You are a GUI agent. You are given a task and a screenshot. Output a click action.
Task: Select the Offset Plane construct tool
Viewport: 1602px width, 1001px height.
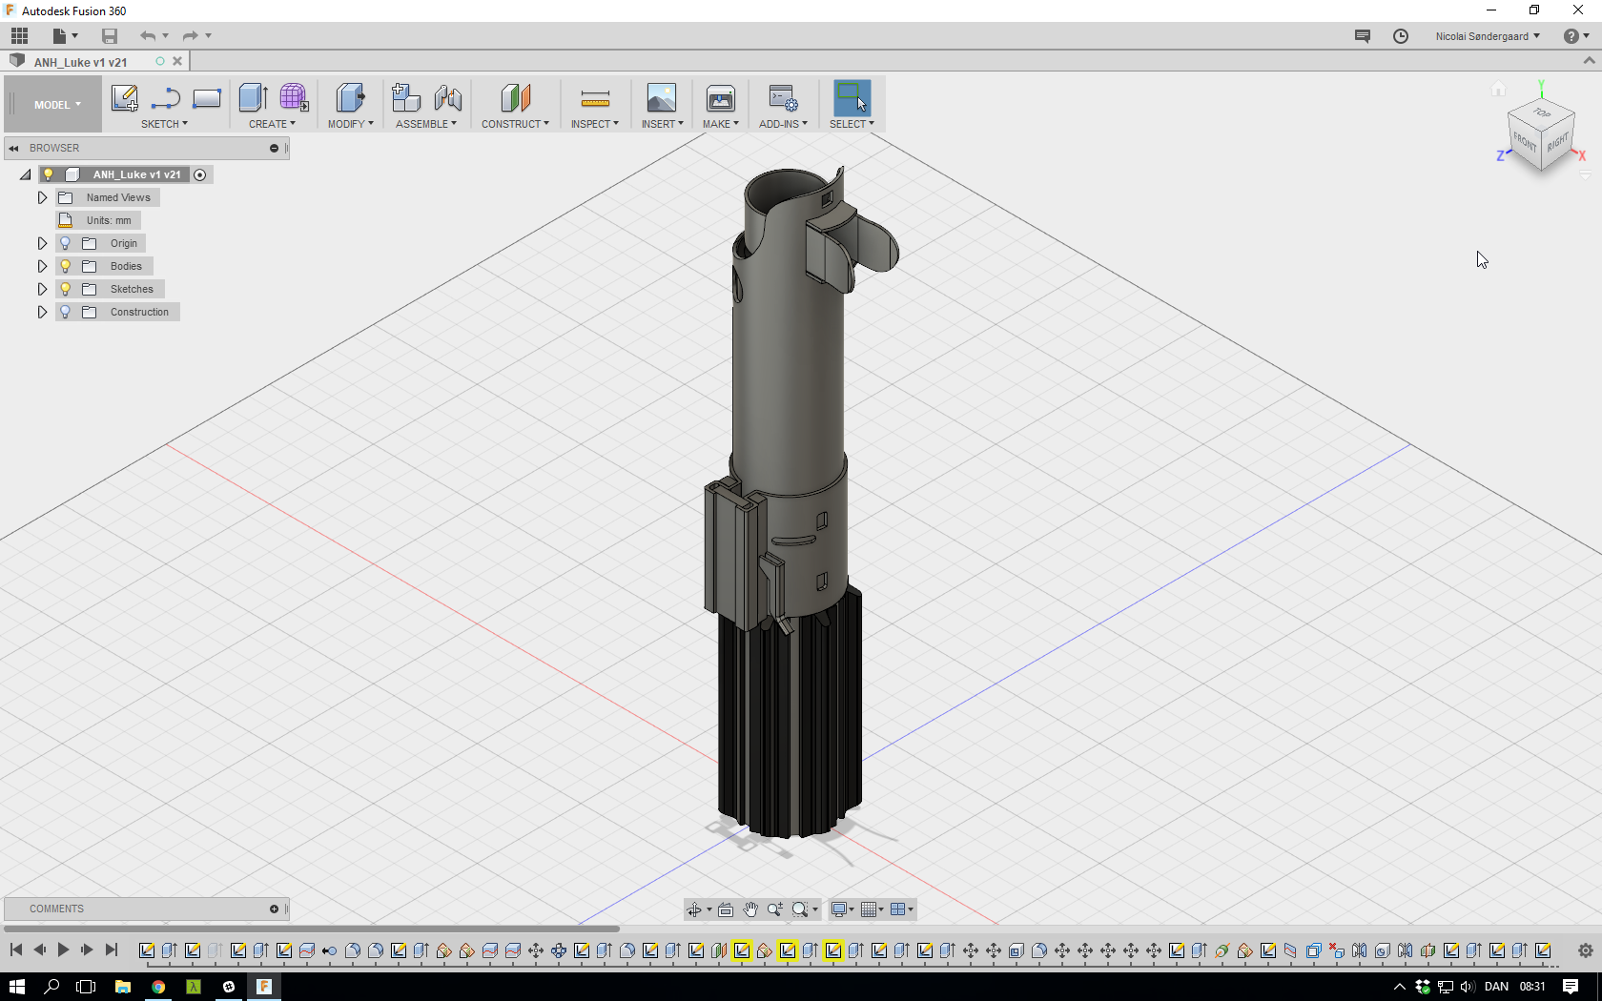[515, 98]
